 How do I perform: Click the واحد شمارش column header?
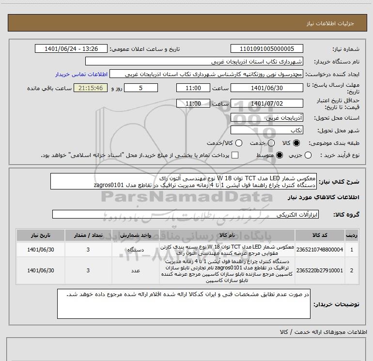point(135,235)
